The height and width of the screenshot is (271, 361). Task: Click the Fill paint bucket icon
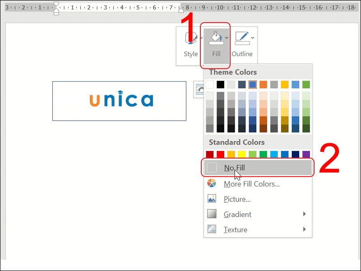click(x=216, y=38)
